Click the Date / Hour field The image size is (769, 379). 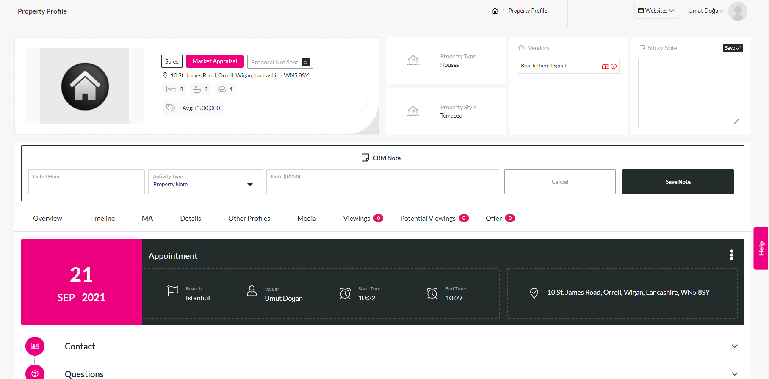86,182
